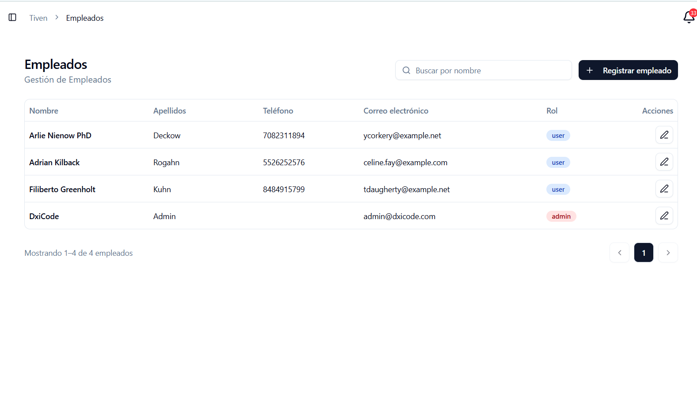The height and width of the screenshot is (402, 697).
Task: Open the notifications bell
Action: point(689,17)
